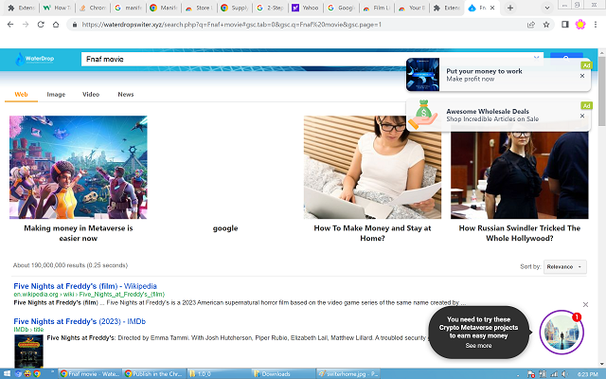
Task: Open the News search tab
Action: pyautogui.click(x=126, y=95)
